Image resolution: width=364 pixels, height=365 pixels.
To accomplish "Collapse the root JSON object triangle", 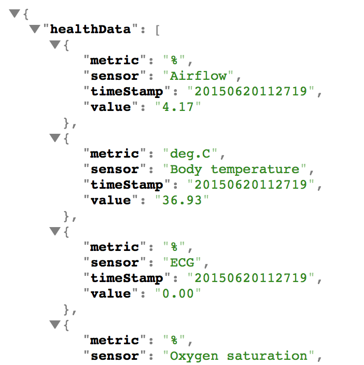I will tap(15, 13).
